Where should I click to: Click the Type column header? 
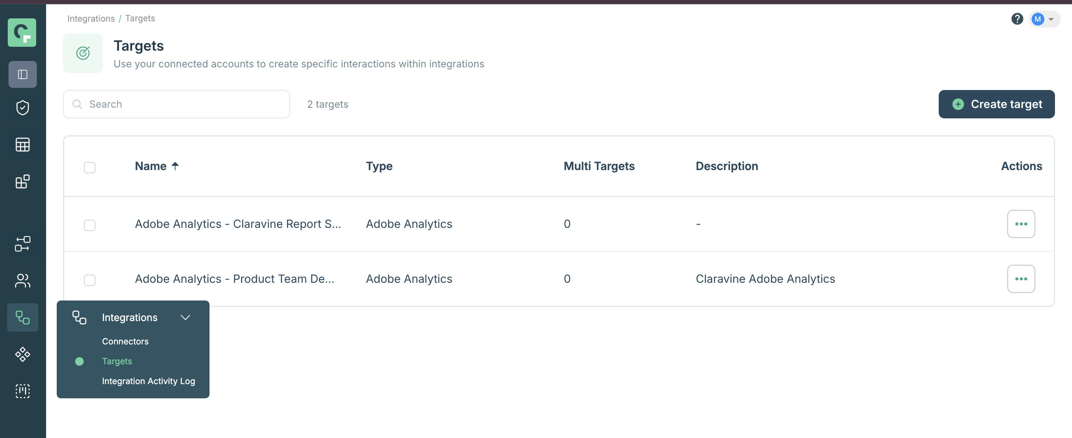379,166
